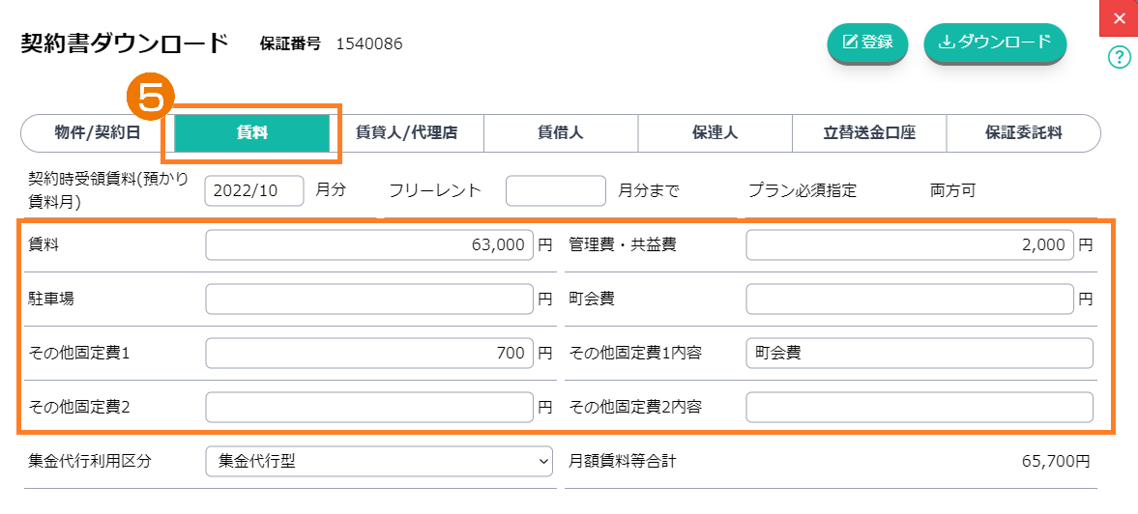The height and width of the screenshot is (514, 1138).
Task: Open the 立替送金口座 tab
Action: click(x=869, y=133)
